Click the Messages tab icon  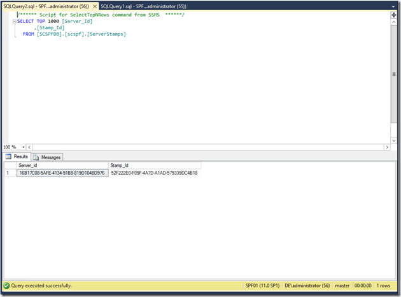pyautogui.click(x=36, y=157)
